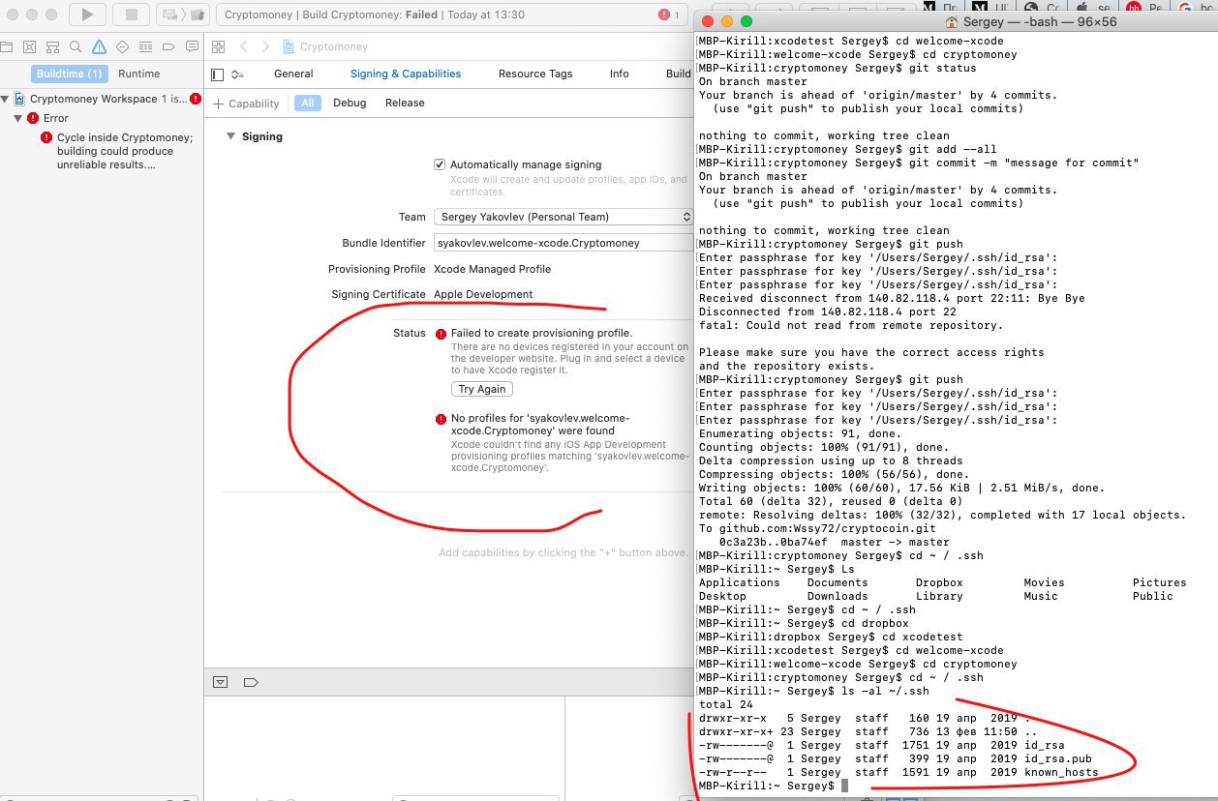Go forward in editor history
Viewport: 1218px width, 801px height.
point(267,46)
